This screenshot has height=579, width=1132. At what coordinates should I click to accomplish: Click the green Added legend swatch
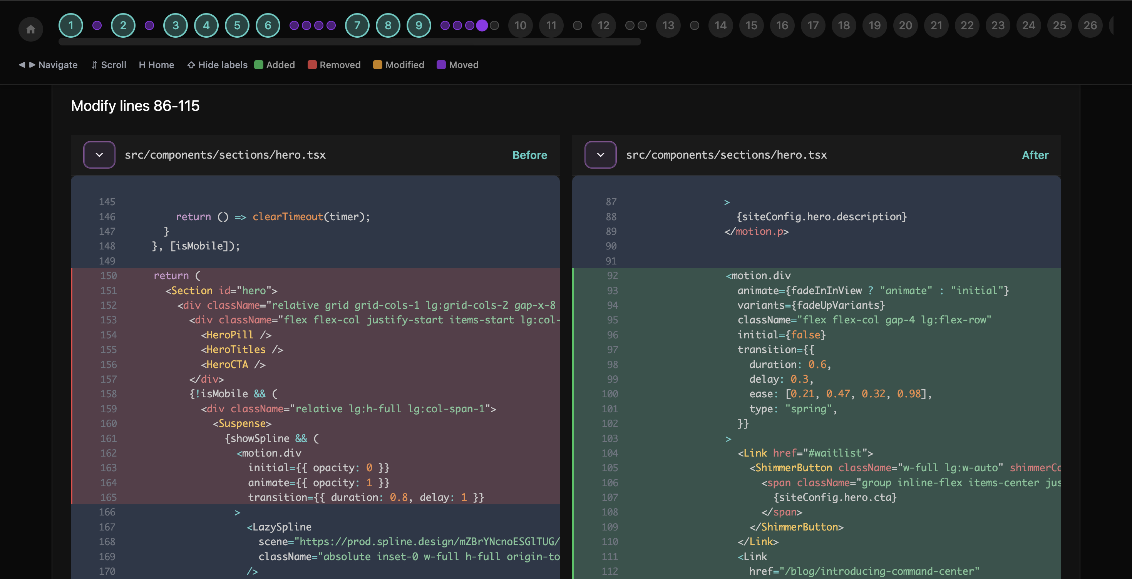coord(259,65)
